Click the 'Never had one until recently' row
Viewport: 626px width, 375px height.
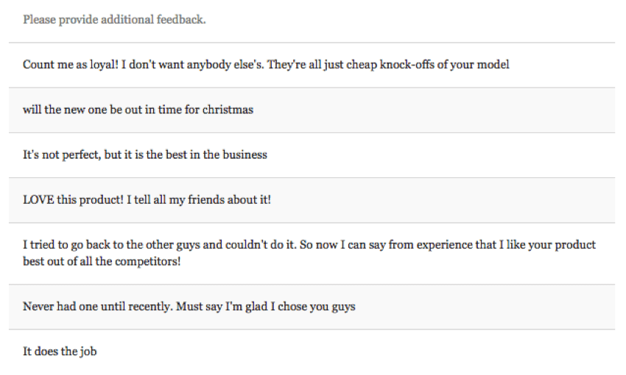(189, 306)
